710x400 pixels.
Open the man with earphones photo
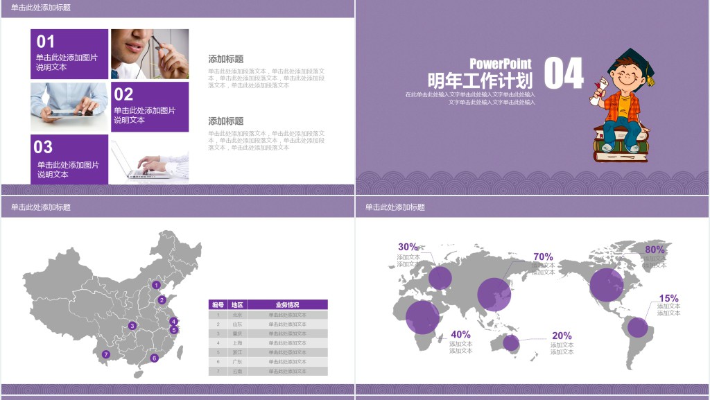coord(150,54)
